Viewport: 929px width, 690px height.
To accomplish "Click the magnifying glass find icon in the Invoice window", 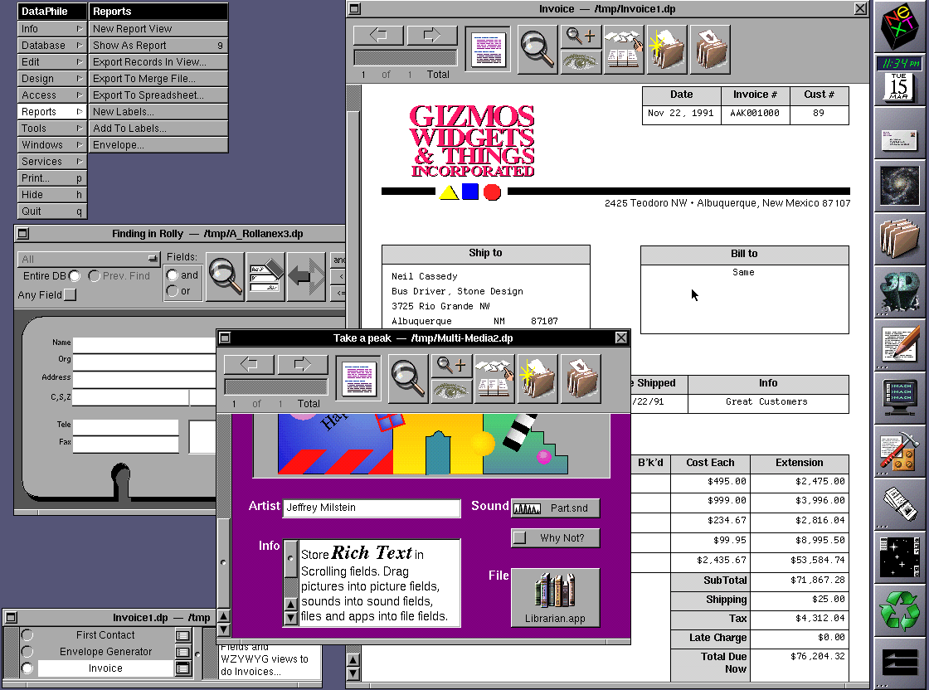I will [x=537, y=50].
